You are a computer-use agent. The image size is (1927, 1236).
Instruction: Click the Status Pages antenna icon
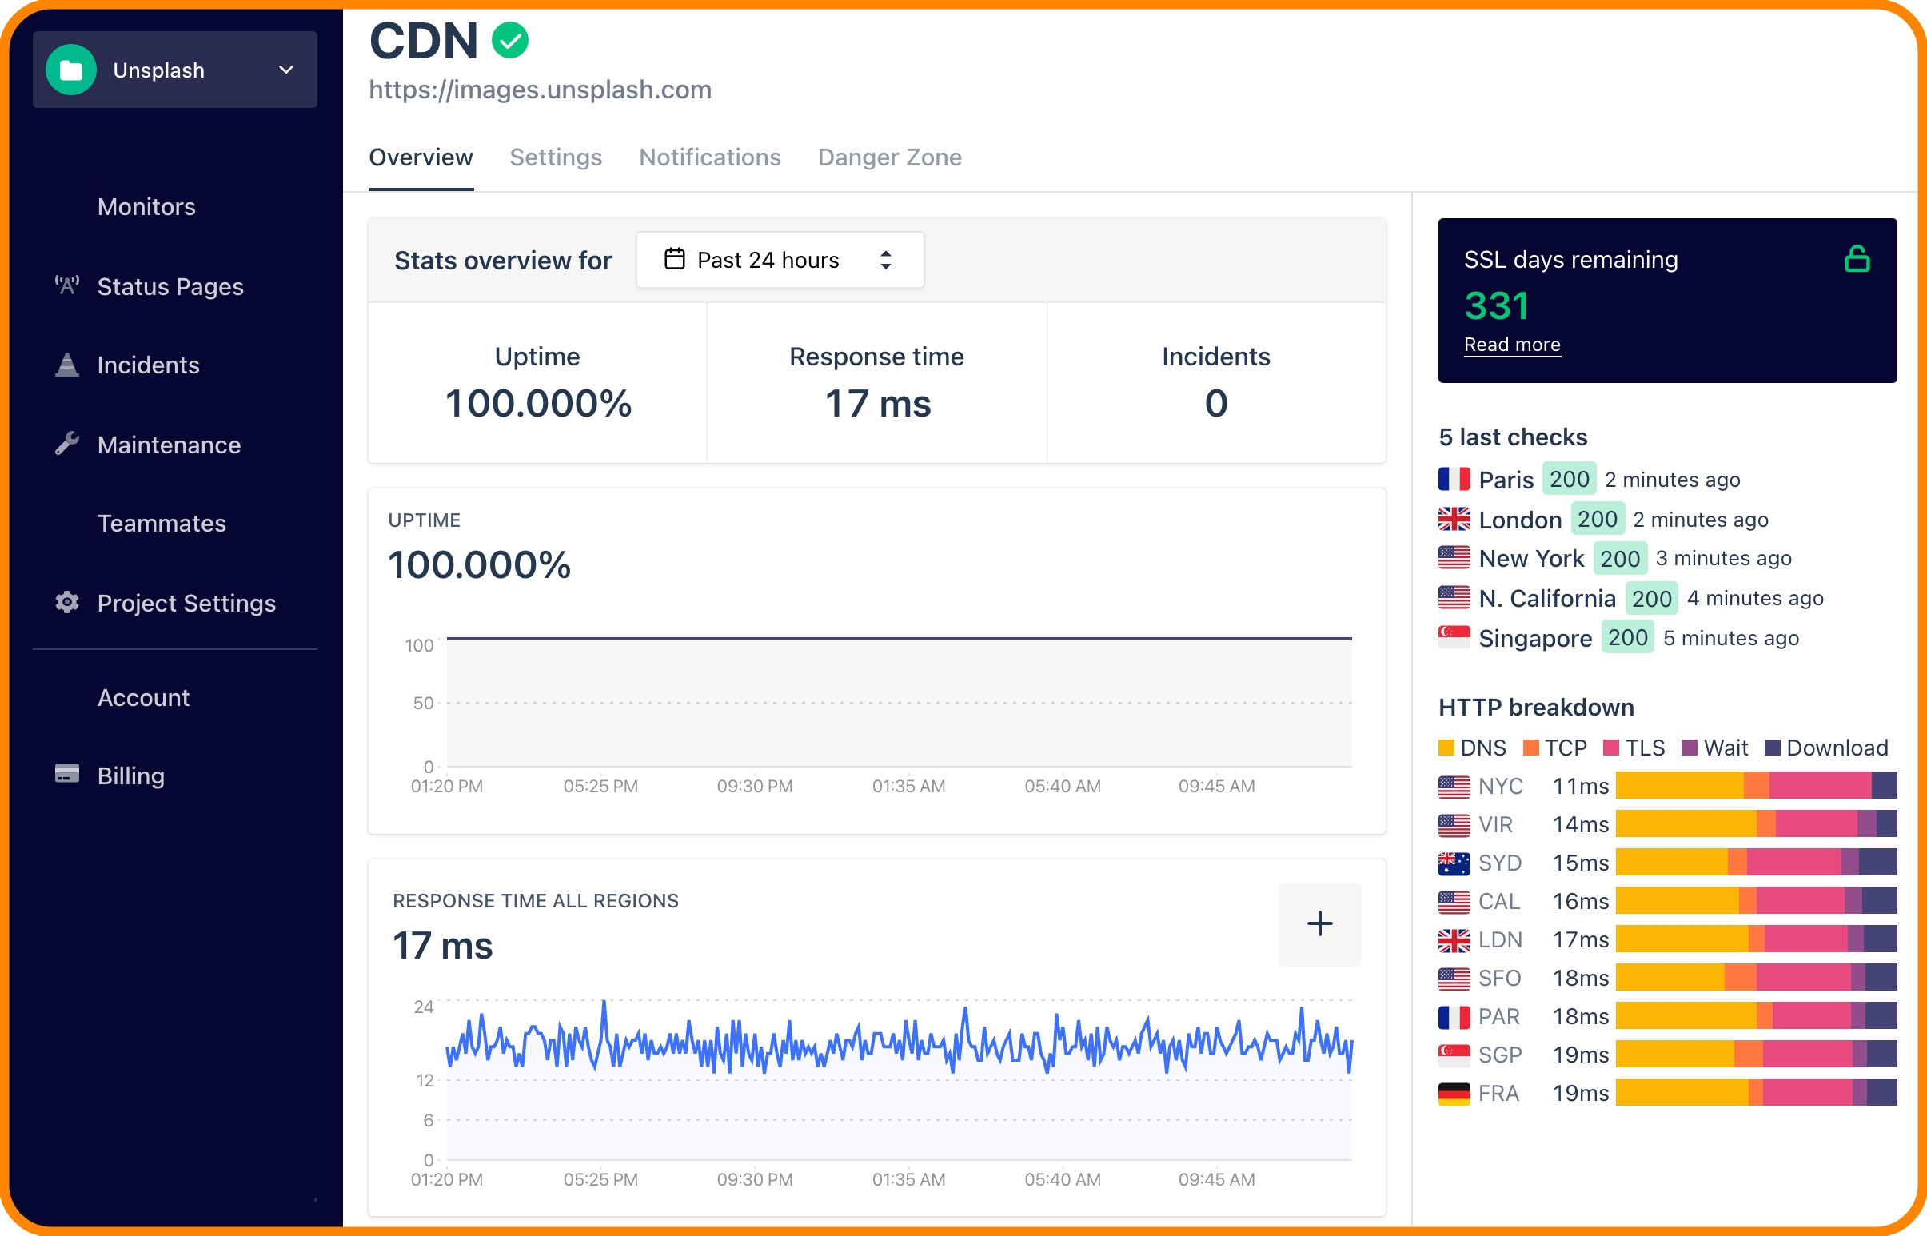[x=66, y=285]
